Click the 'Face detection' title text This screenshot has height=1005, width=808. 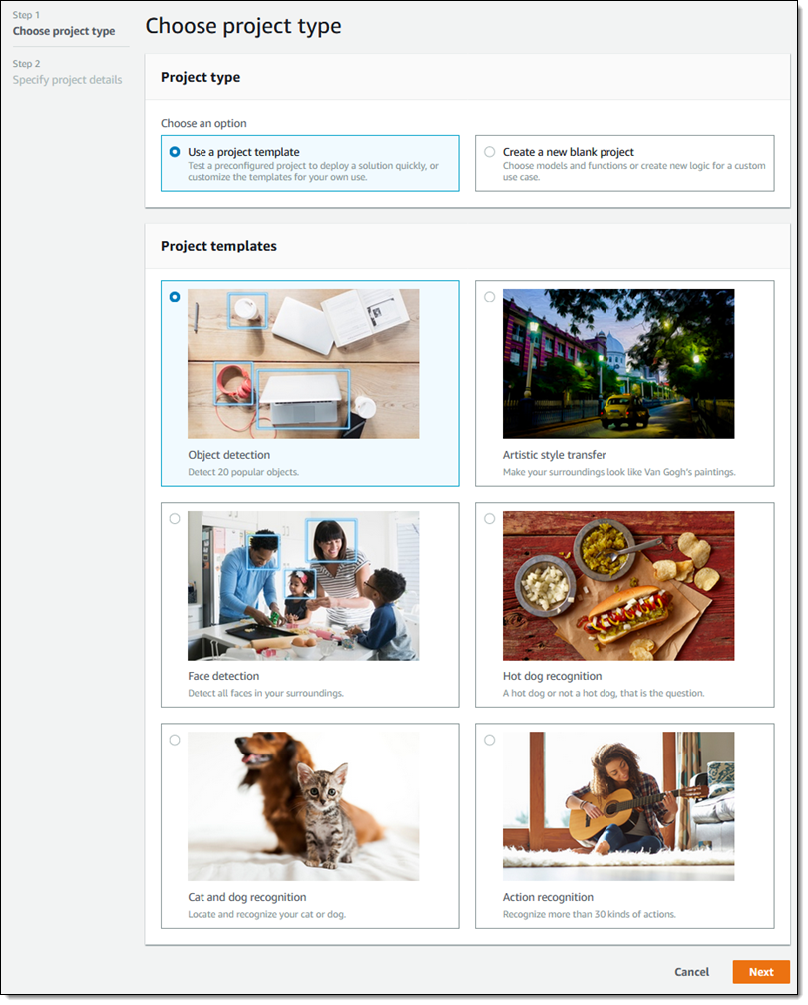pos(223,676)
